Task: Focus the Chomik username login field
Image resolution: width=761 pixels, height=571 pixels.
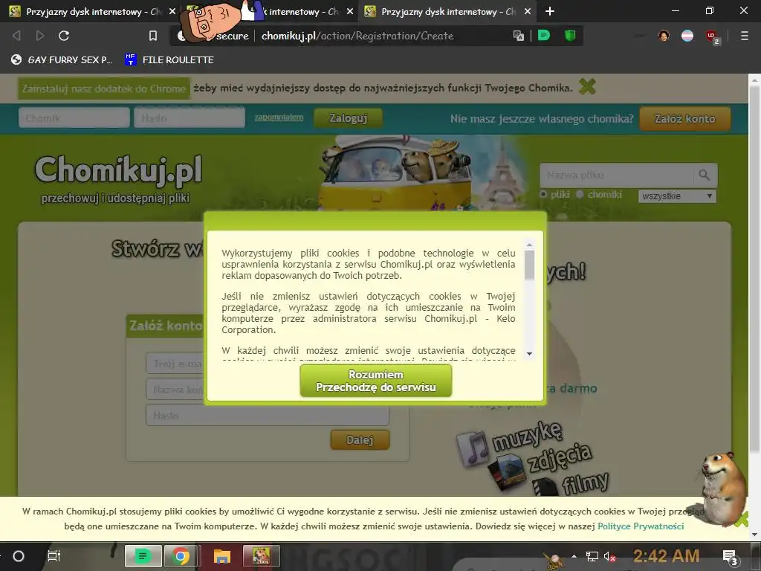Action: tap(74, 118)
